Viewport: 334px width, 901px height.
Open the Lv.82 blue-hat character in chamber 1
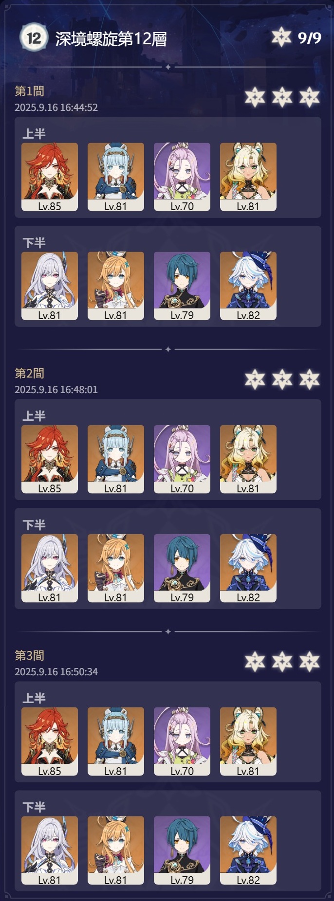[x=248, y=286]
